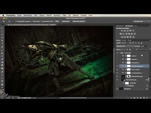Toggle the Smartfilter visibility eye
This screenshot has height=113, width=151.
click(x=124, y=83)
